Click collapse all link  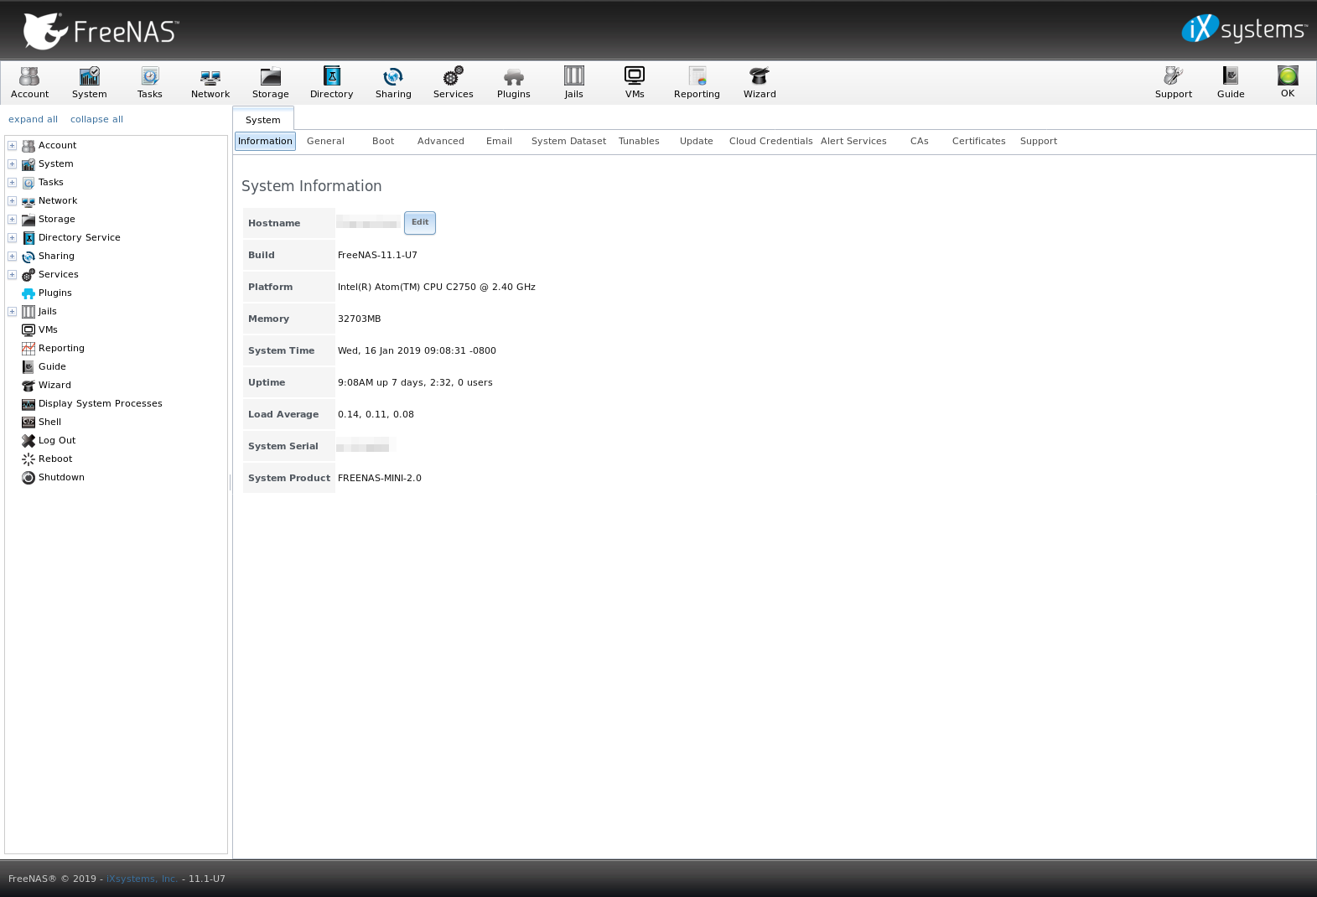96,119
